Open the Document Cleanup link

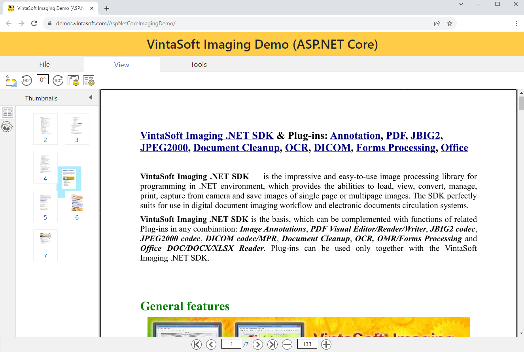pos(236,148)
